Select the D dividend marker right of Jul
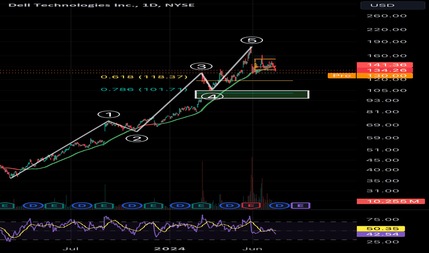Screen dimensions: 429x253 81,206
